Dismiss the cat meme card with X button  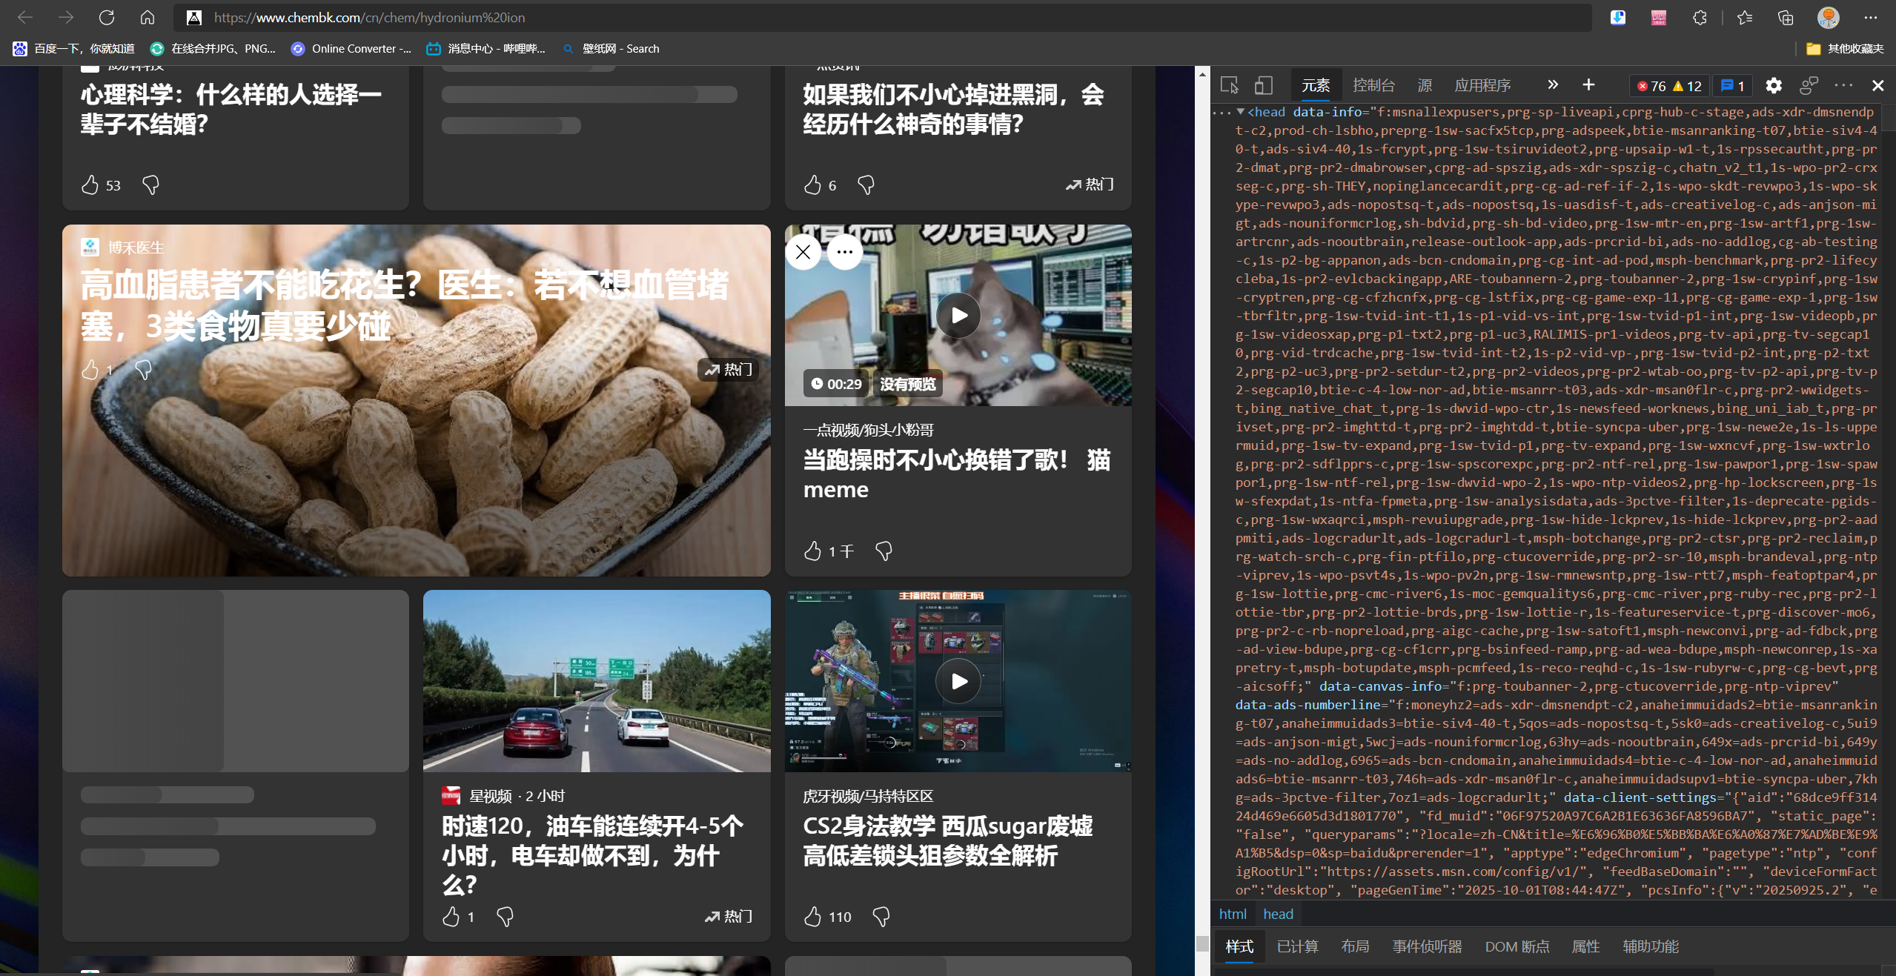pyautogui.click(x=803, y=252)
